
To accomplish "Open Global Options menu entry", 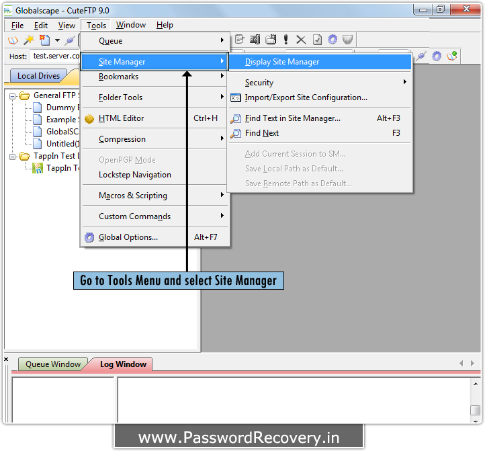I will 155,237.
